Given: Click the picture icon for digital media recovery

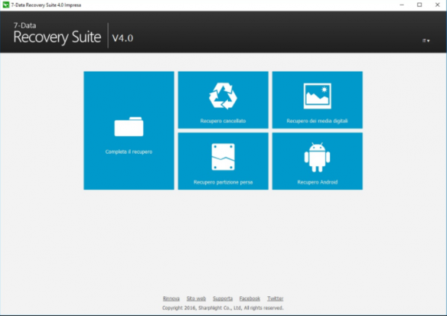Looking at the screenshot, I should click(317, 96).
